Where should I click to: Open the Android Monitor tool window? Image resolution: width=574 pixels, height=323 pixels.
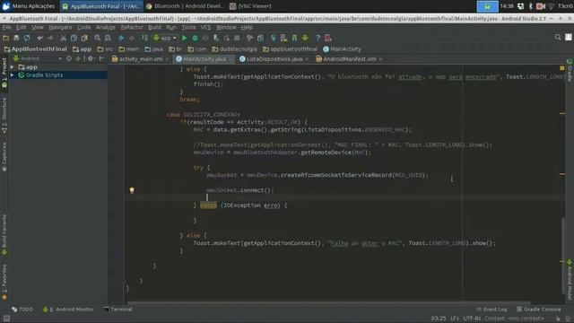point(68,310)
